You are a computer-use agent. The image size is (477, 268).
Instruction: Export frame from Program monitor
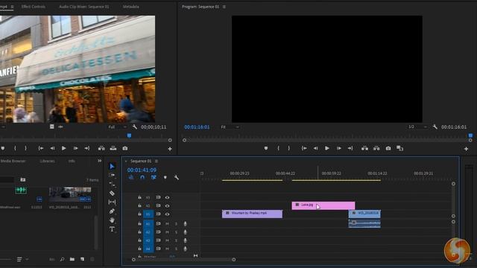tap(388, 148)
